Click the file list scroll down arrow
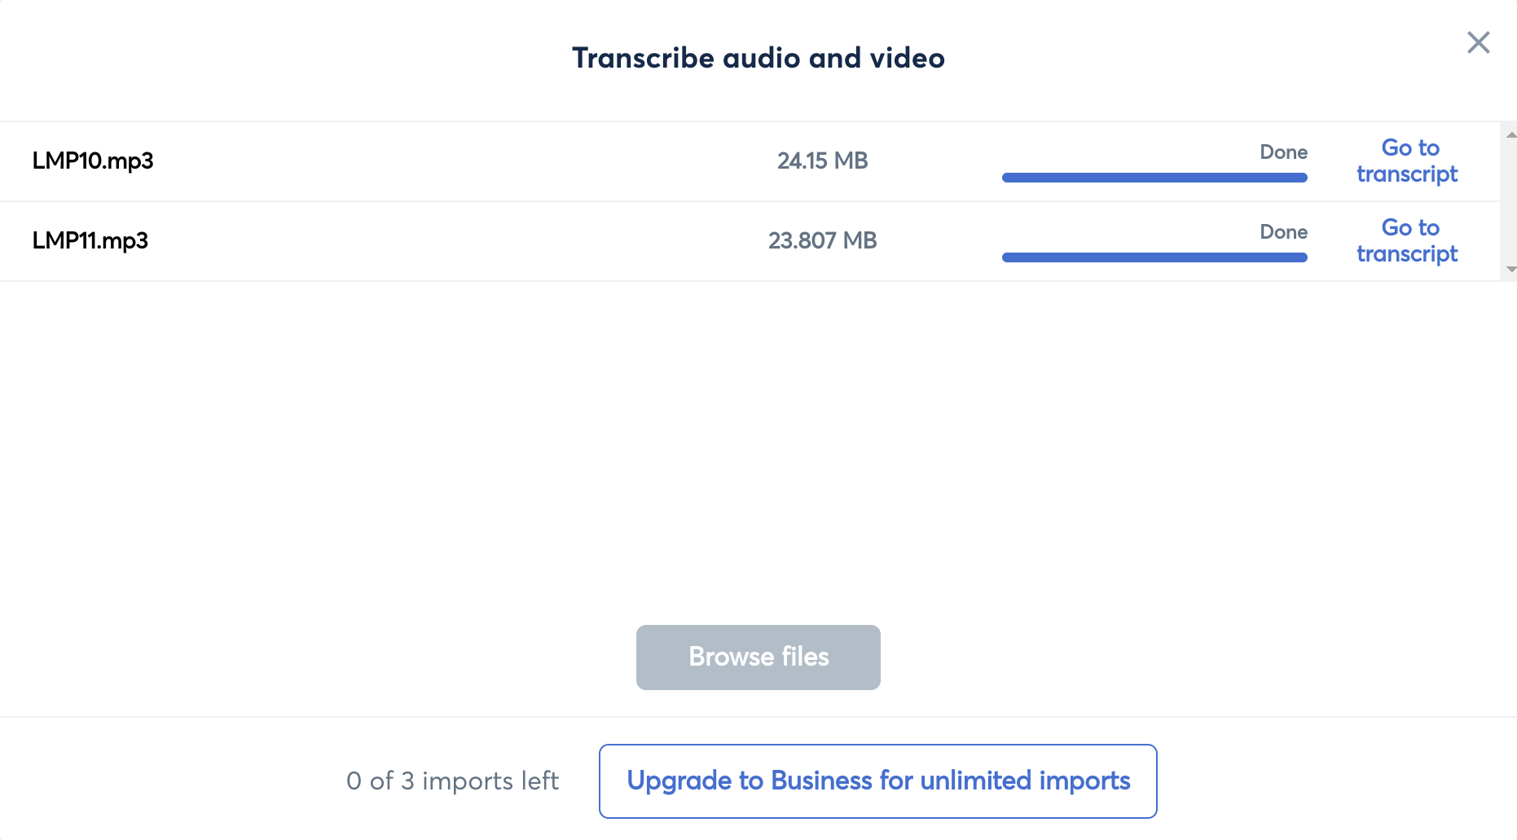 point(1510,269)
